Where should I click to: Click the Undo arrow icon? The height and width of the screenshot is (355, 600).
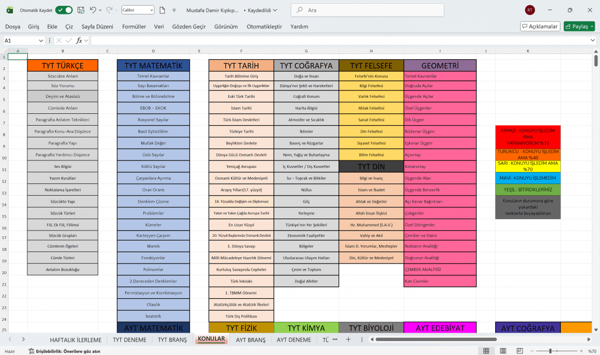click(x=93, y=10)
